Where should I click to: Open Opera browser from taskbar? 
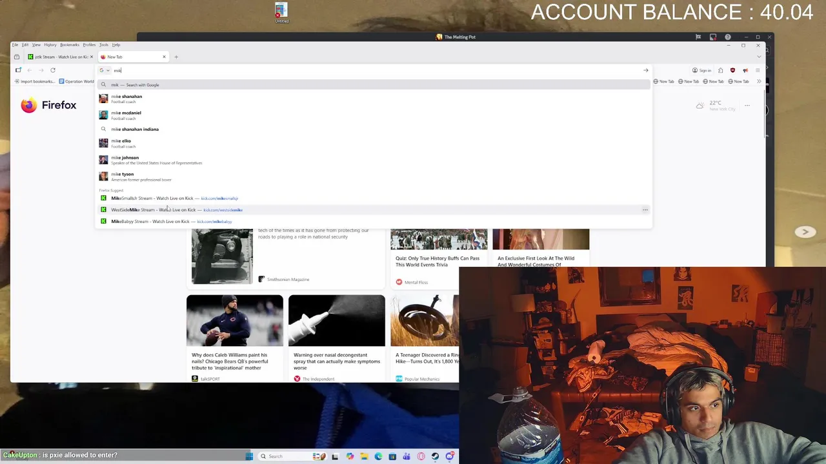[421, 456]
